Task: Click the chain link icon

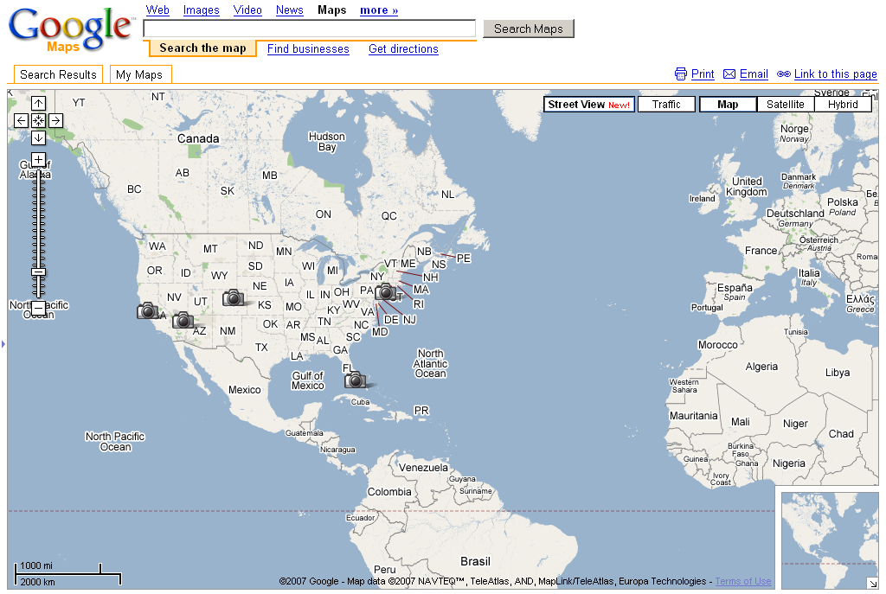Action: (x=784, y=74)
